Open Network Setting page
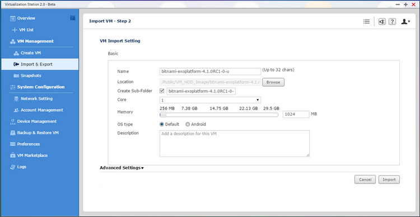Viewport: 420px width, 217px height. click(37, 99)
